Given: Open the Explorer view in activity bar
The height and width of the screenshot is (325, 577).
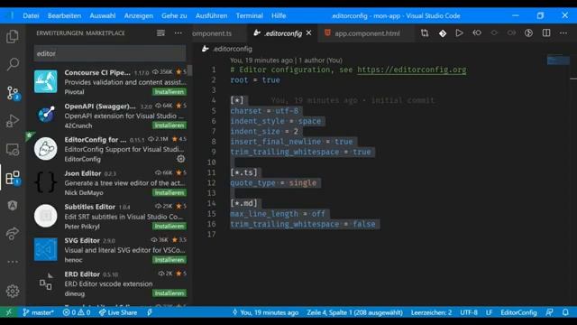Looking at the screenshot, I should pos(13,36).
